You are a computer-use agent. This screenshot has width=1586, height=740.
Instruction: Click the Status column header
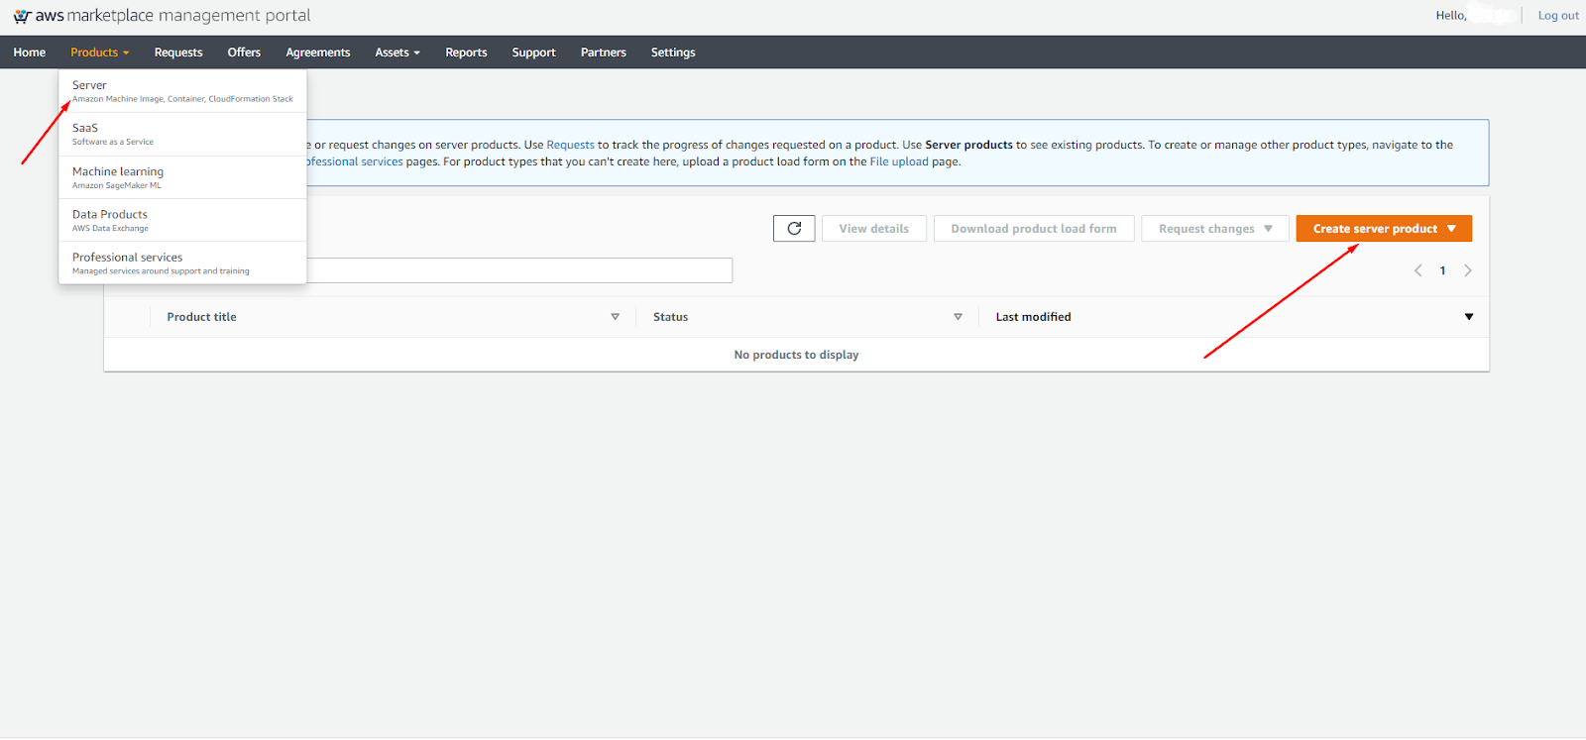point(671,317)
